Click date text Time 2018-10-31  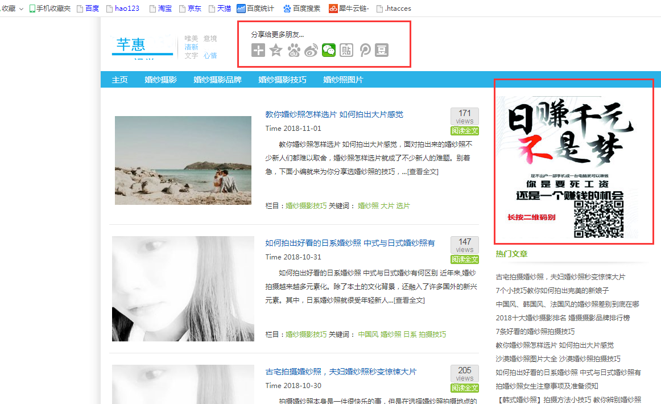coord(293,257)
